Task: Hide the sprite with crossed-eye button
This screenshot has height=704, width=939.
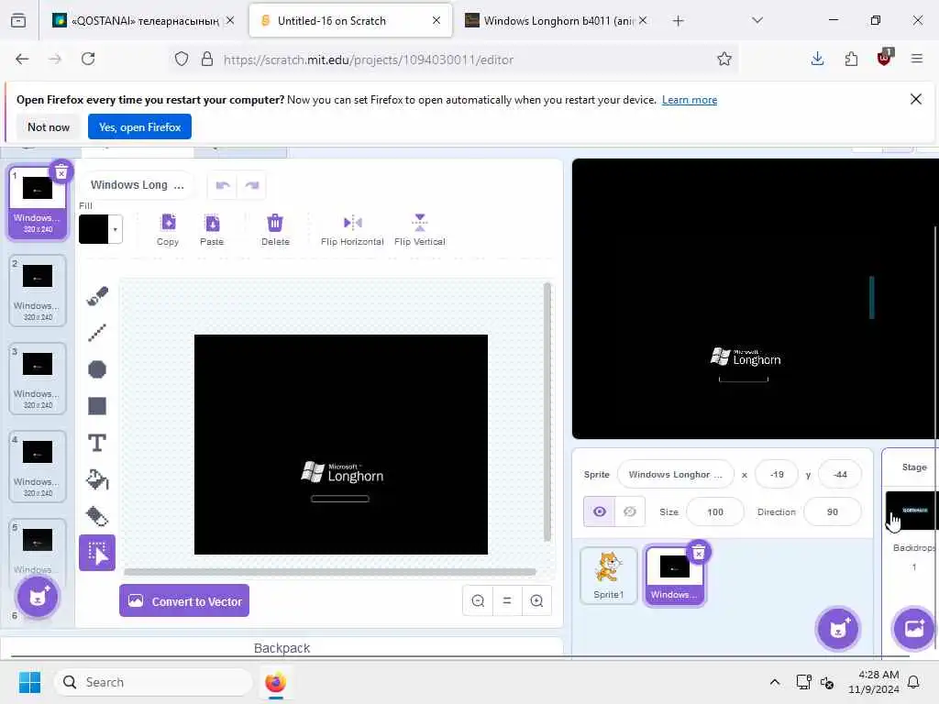Action: 629,511
